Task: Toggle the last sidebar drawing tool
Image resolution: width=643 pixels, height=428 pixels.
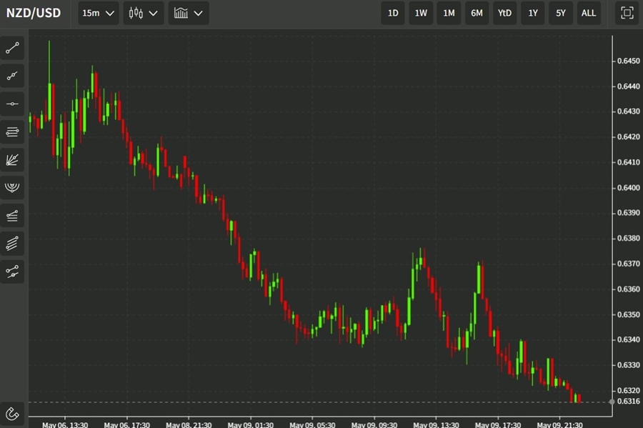Action: pyautogui.click(x=12, y=271)
